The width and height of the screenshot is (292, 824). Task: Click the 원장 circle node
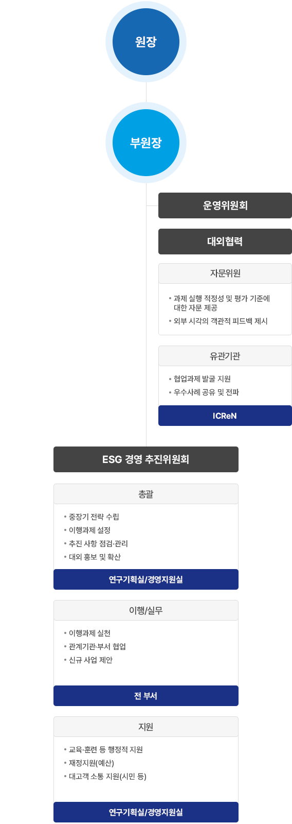[146, 42]
